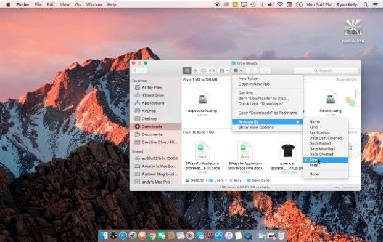Click Users in the path bar
This screenshot has height=242, width=383.
[x=216, y=180]
